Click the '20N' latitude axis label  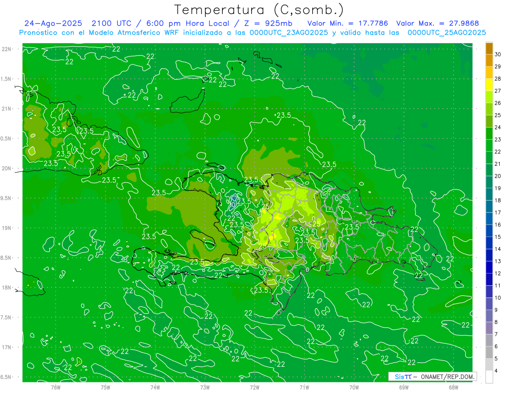(7, 168)
